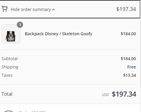Screen dimensions: 141x112
Task: Click the grand total $197.34
Action: (124, 94)
